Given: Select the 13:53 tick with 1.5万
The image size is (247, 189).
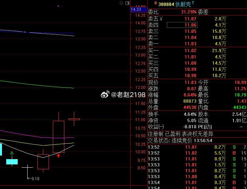Looking at the screenshot, I should pos(197,165).
